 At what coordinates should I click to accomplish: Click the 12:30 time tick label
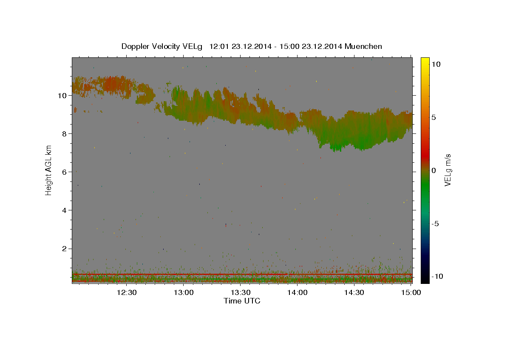click(x=127, y=292)
